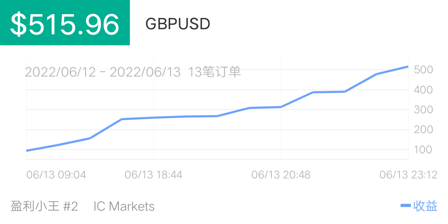
Task: Select the 06/13 18:44 axis label
Action: (154, 174)
